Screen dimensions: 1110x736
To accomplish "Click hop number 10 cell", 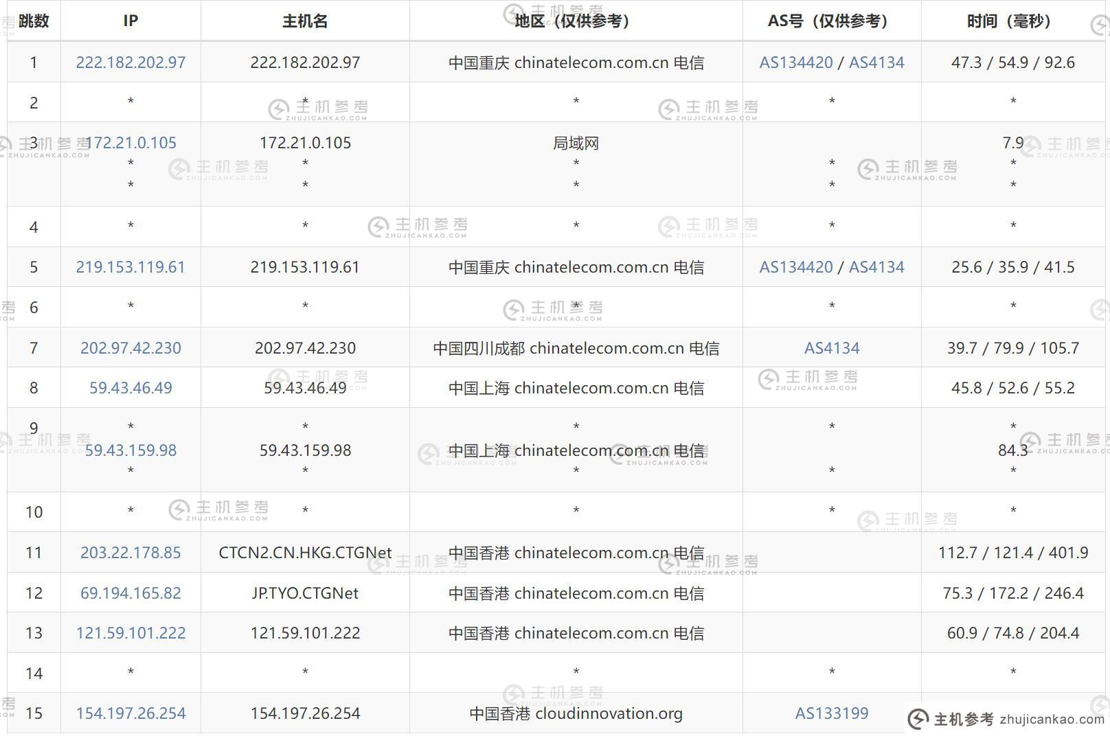I will click(34, 512).
